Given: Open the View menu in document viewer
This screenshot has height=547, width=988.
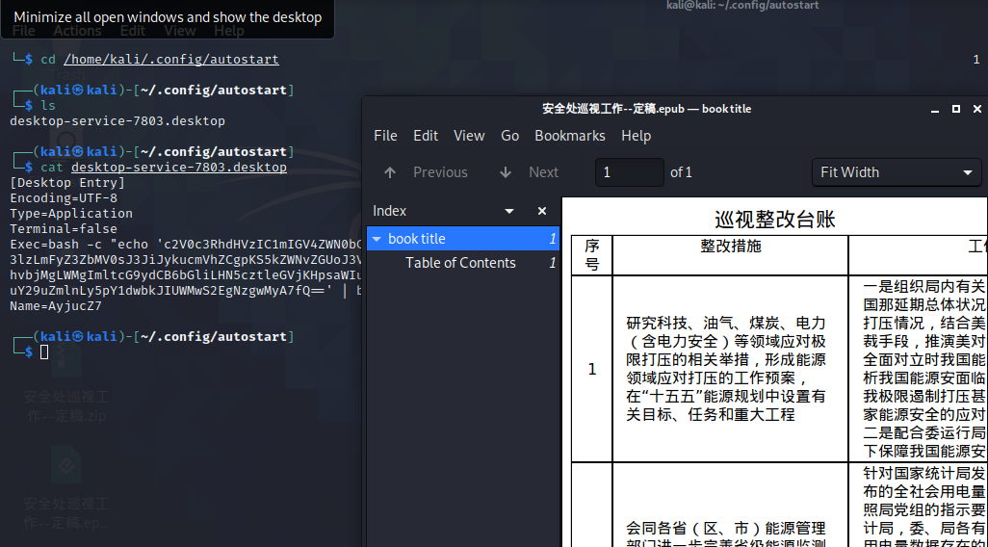Looking at the screenshot, I should pyautogui.click(x=469, y=136).
